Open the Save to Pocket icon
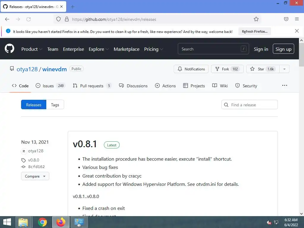Viewport: 304px width, 228px height. 286,19
